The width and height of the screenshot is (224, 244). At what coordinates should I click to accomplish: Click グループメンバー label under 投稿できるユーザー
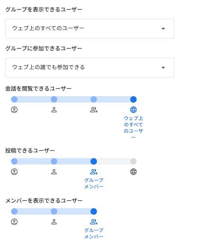(x=94, y=183)
